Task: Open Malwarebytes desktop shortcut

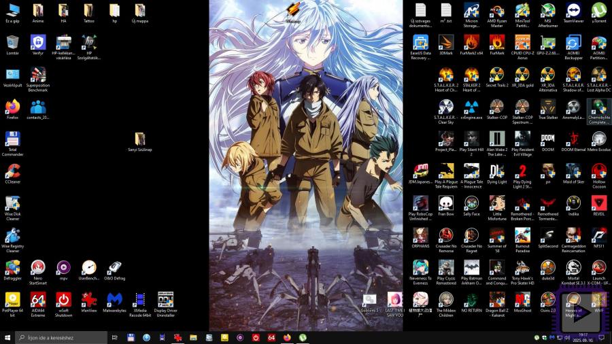Action: (114, 303)
